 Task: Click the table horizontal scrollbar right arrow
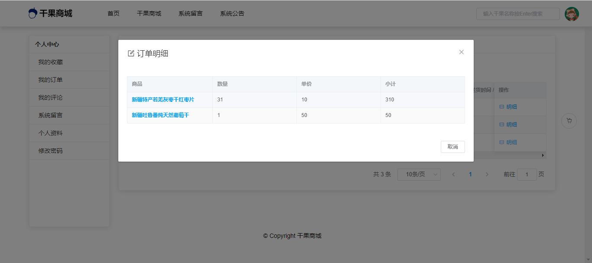click(543, 155)
